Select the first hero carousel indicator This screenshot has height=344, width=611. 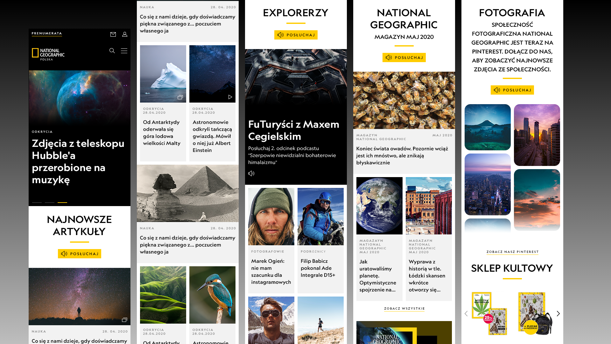(37, 202)
